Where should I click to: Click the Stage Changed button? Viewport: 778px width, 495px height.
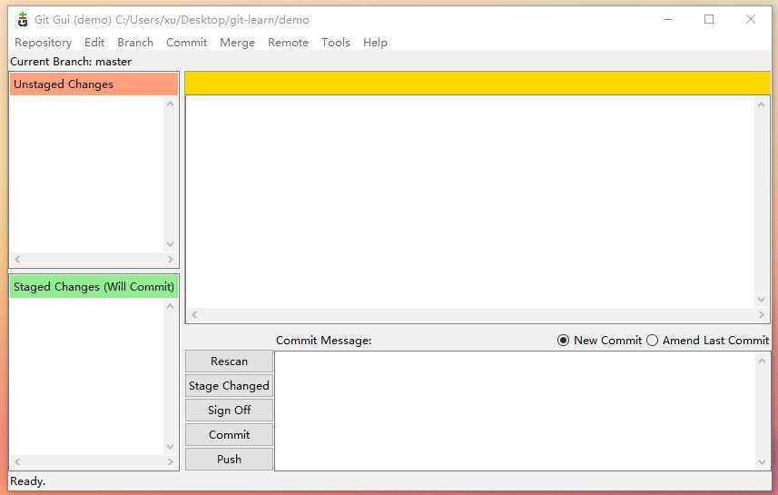(x=230, y=386)
